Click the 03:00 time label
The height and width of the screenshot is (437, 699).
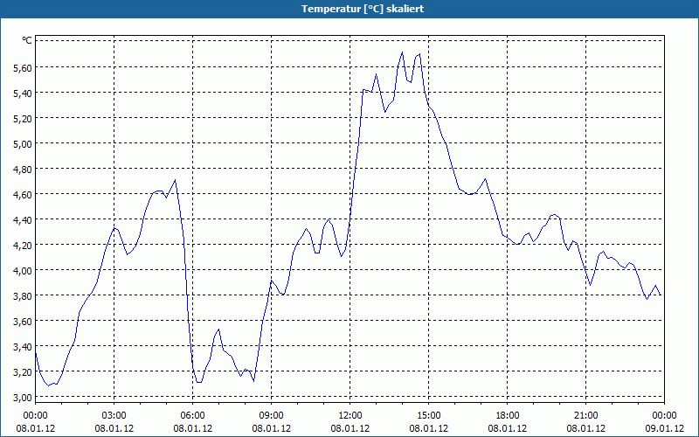coord(114,416)
